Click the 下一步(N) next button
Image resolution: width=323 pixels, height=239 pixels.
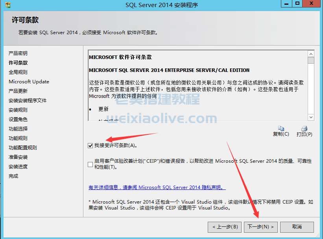coord(261,227)
